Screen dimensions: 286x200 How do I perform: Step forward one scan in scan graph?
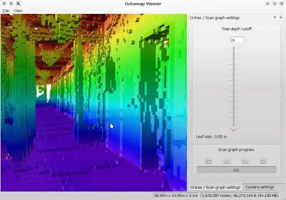click(x=245, y=160)
